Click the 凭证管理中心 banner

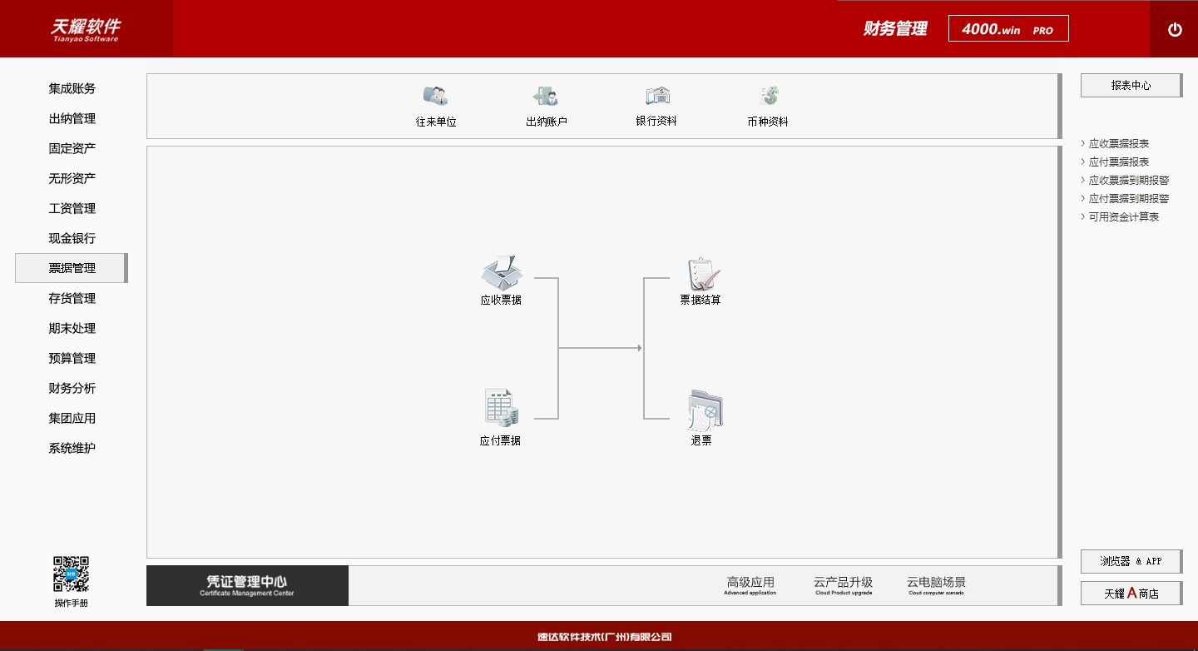(247, 585)
